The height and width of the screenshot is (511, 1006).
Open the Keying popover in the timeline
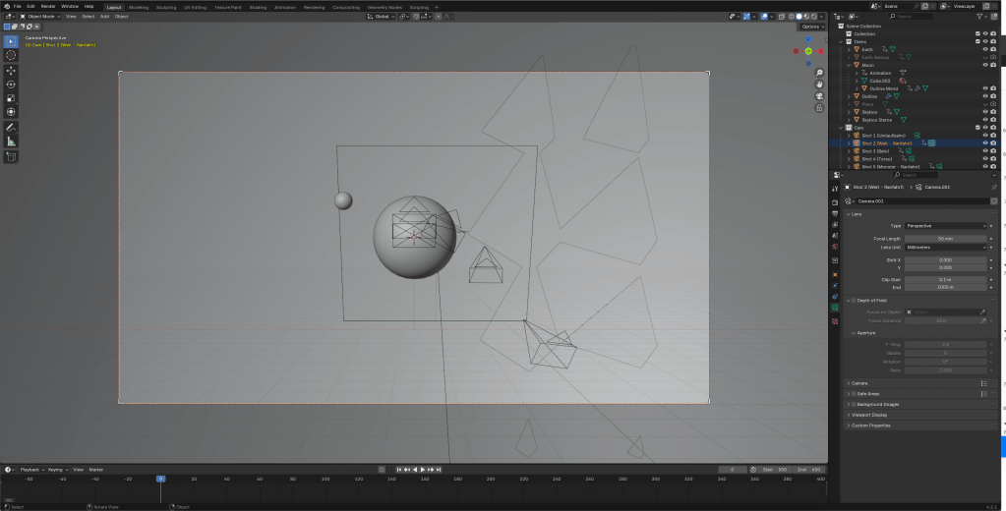click(56, 470)
